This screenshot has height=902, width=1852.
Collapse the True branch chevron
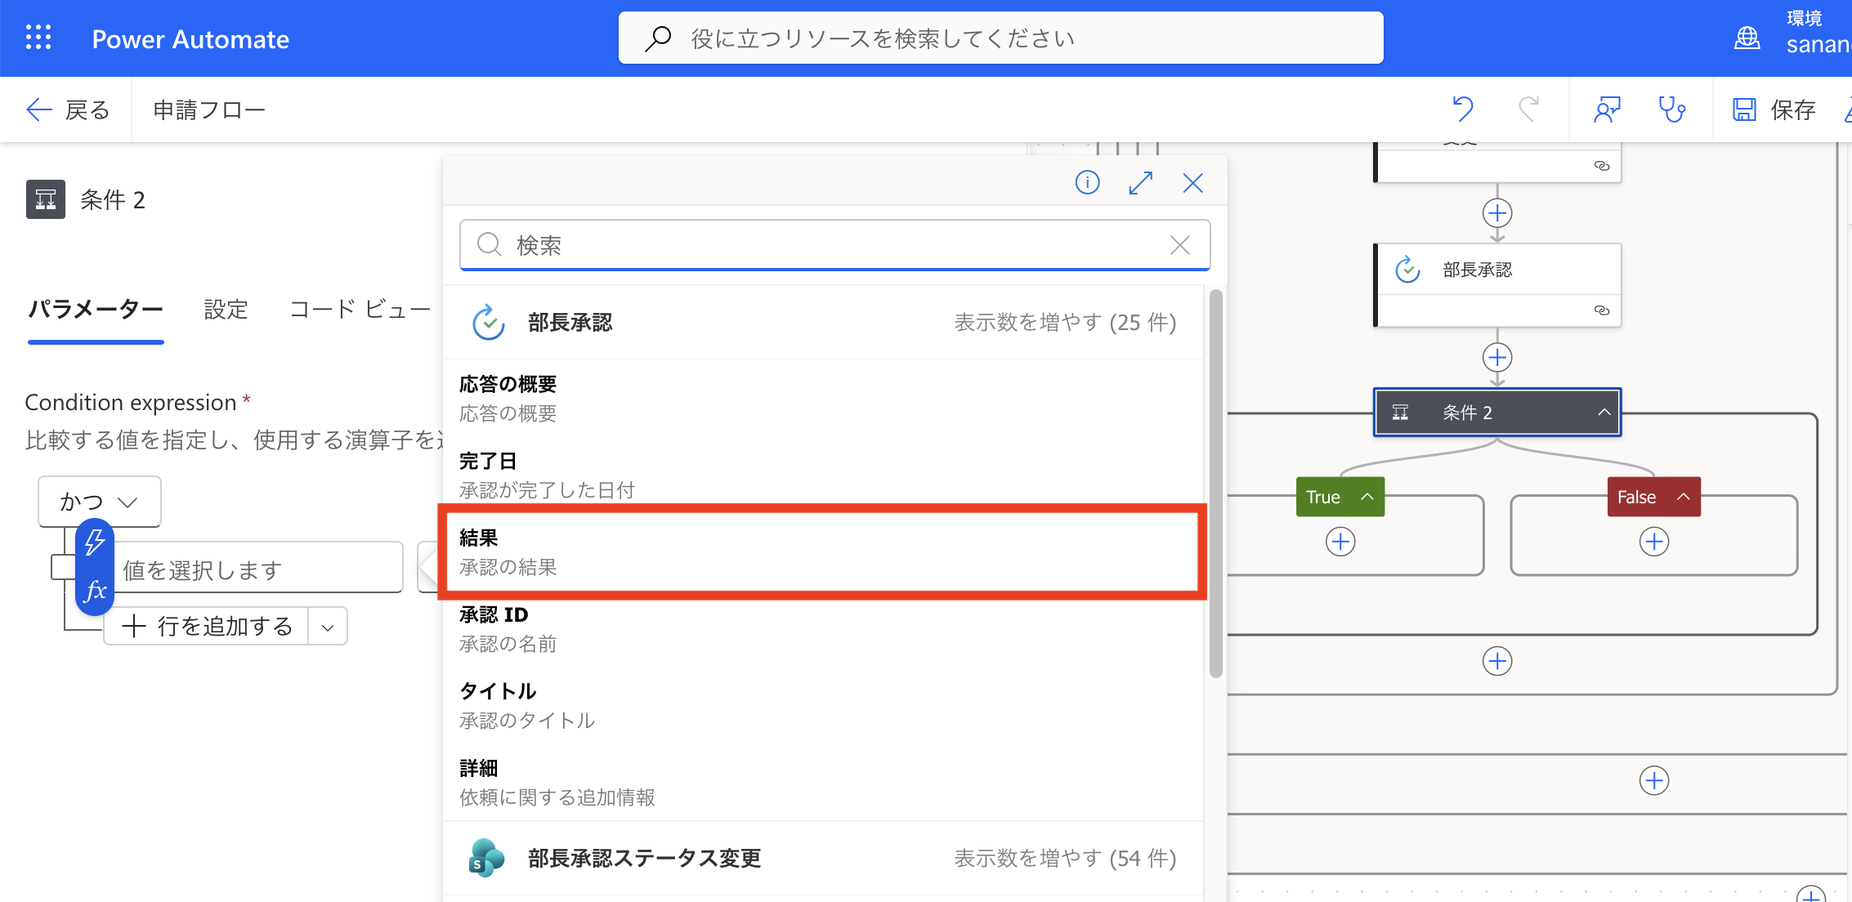[1367, 497]
